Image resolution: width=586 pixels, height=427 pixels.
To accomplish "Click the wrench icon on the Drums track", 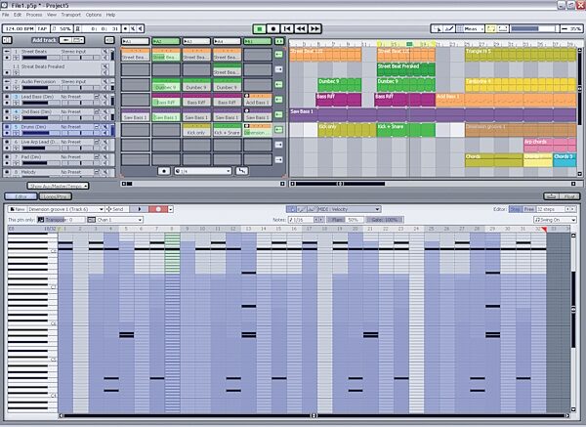I will click(105, 127).
